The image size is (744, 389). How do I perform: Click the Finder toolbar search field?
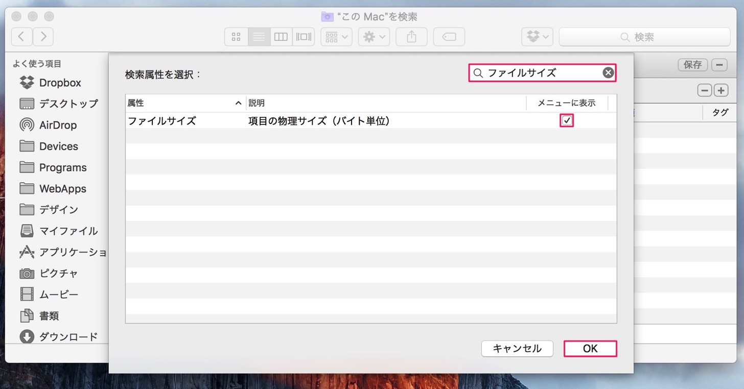click(644, 37)
